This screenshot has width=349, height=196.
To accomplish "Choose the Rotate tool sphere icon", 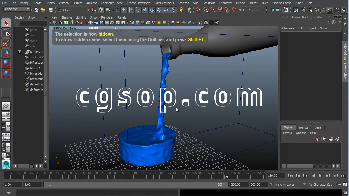I will pyautogui.click(x=6, y=63).
